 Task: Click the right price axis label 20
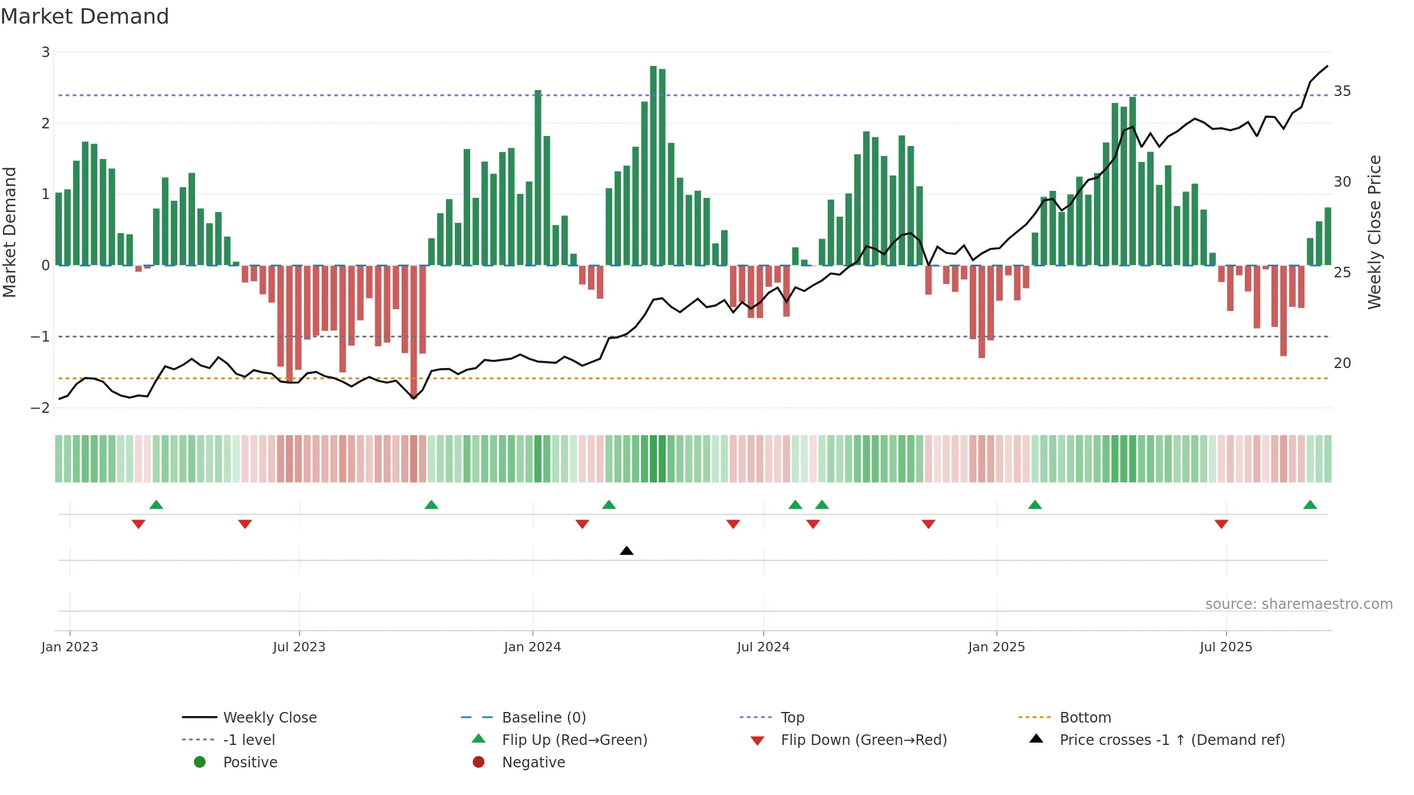[1343, 363]
